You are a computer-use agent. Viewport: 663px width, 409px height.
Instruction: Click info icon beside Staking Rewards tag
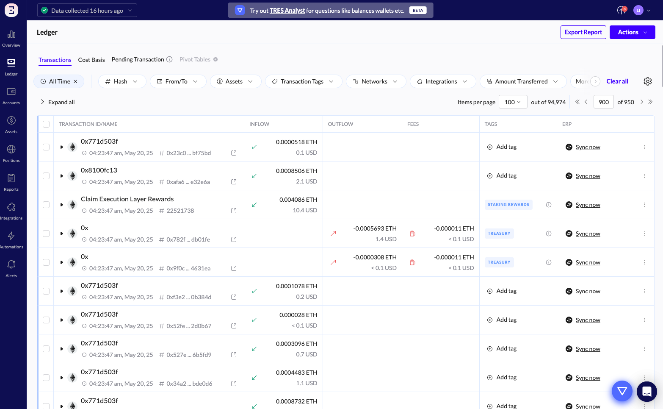(549, 205)
